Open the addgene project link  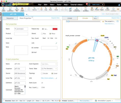click(48, 78)
